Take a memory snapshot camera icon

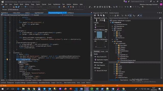click(95, 65)
